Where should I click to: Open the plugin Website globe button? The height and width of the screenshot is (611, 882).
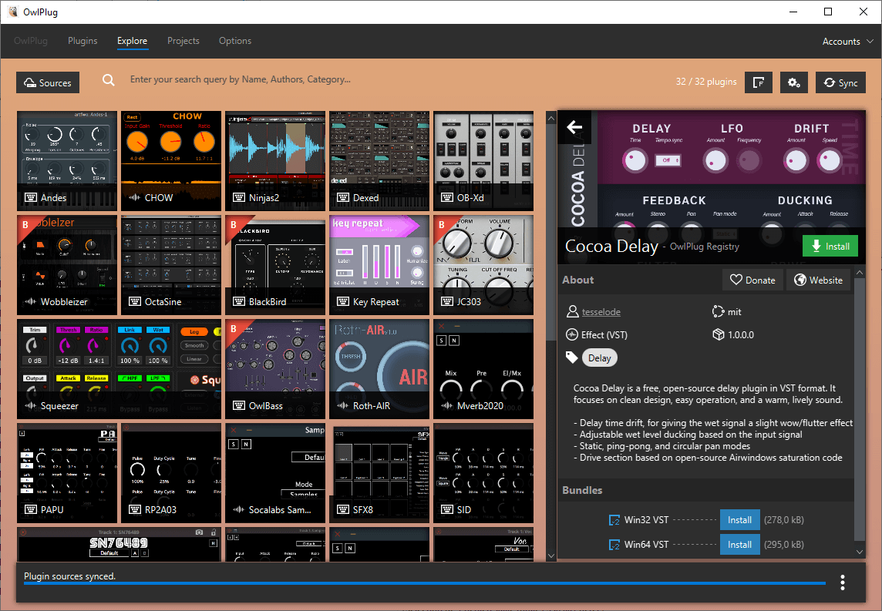[817, 280]
